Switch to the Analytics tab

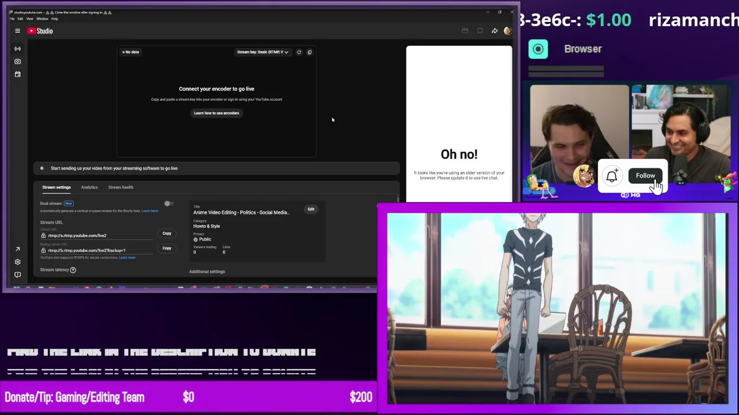point(89,187)
